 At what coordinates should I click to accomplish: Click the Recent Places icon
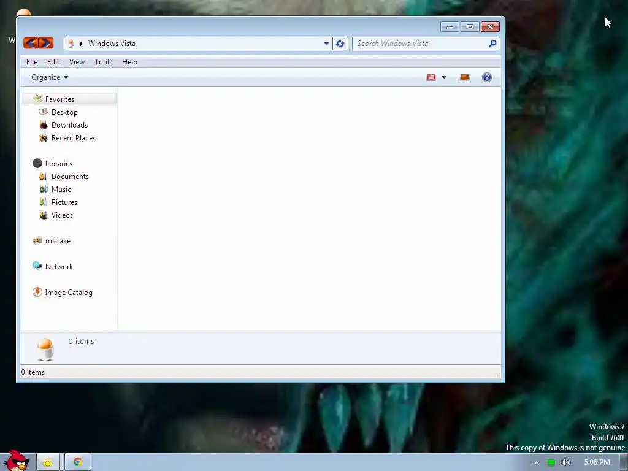click(44, 138)
